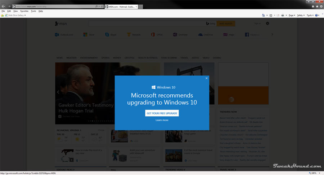Open the Store shortcut
Viewport: 324px width, 175px height.
coord(89,34)
